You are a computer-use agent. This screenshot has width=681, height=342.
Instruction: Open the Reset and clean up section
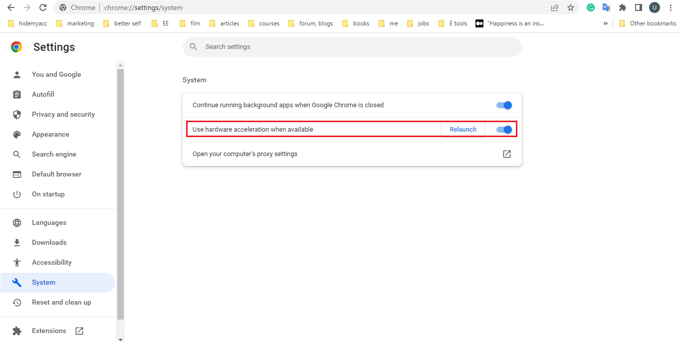coord(62,302)
